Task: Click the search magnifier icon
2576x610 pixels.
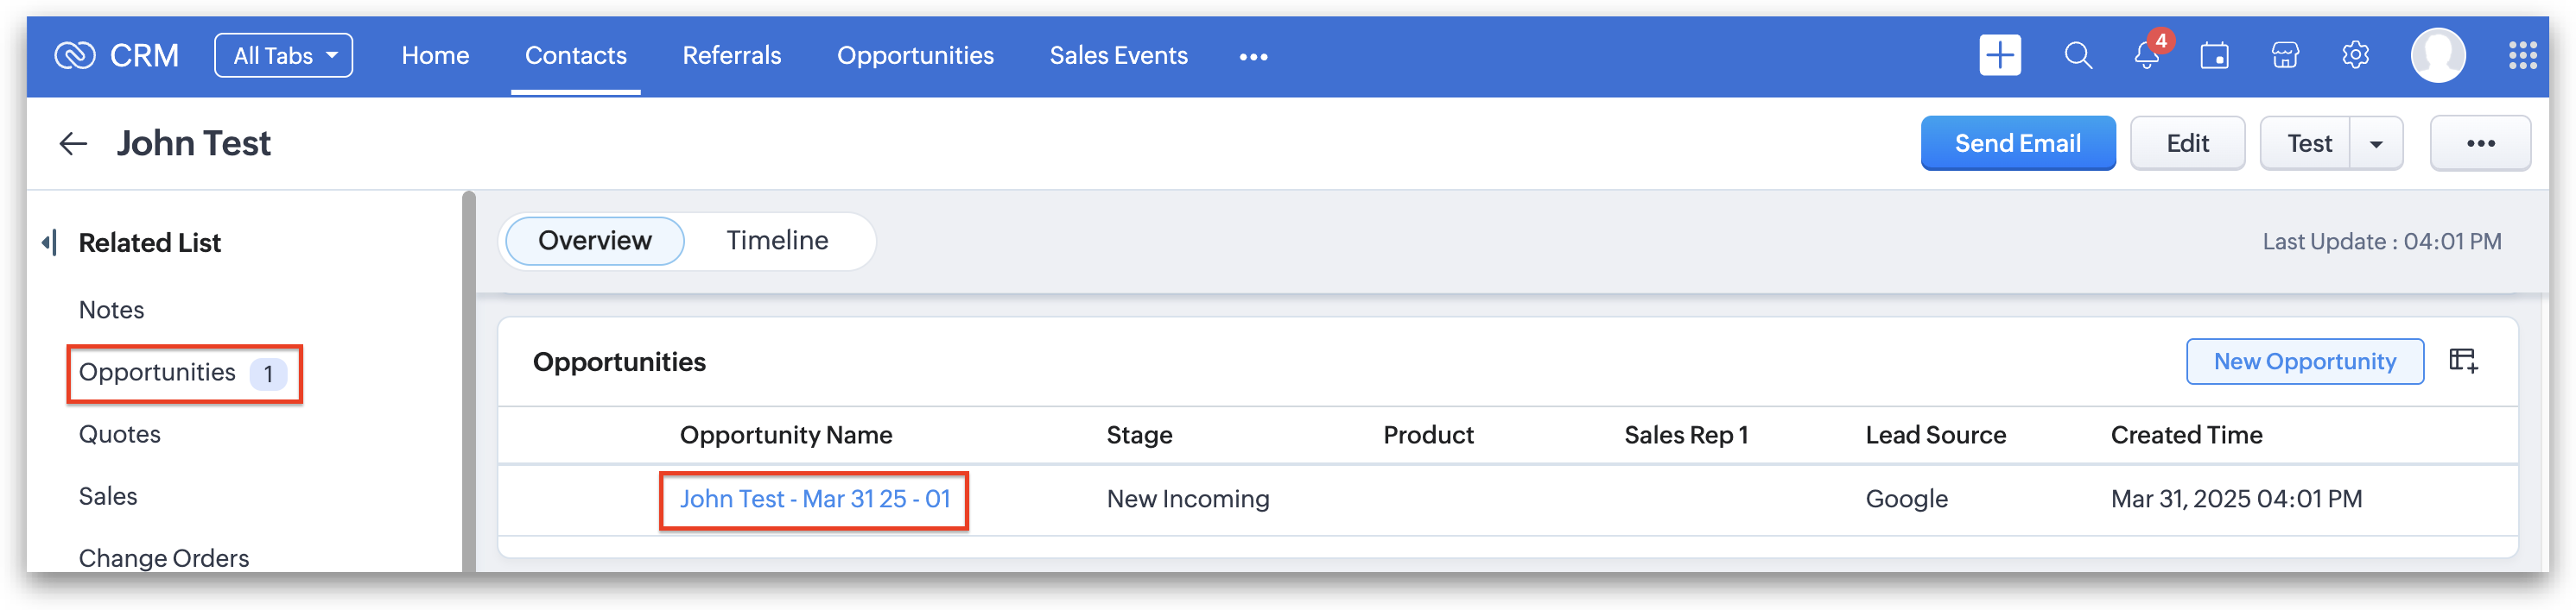Action: point(2078,55)
